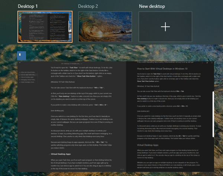The height and width of the screenshot is (176, 223).
Task: Add a new desktop with the plus button
Action: click(x=165, y=27)
